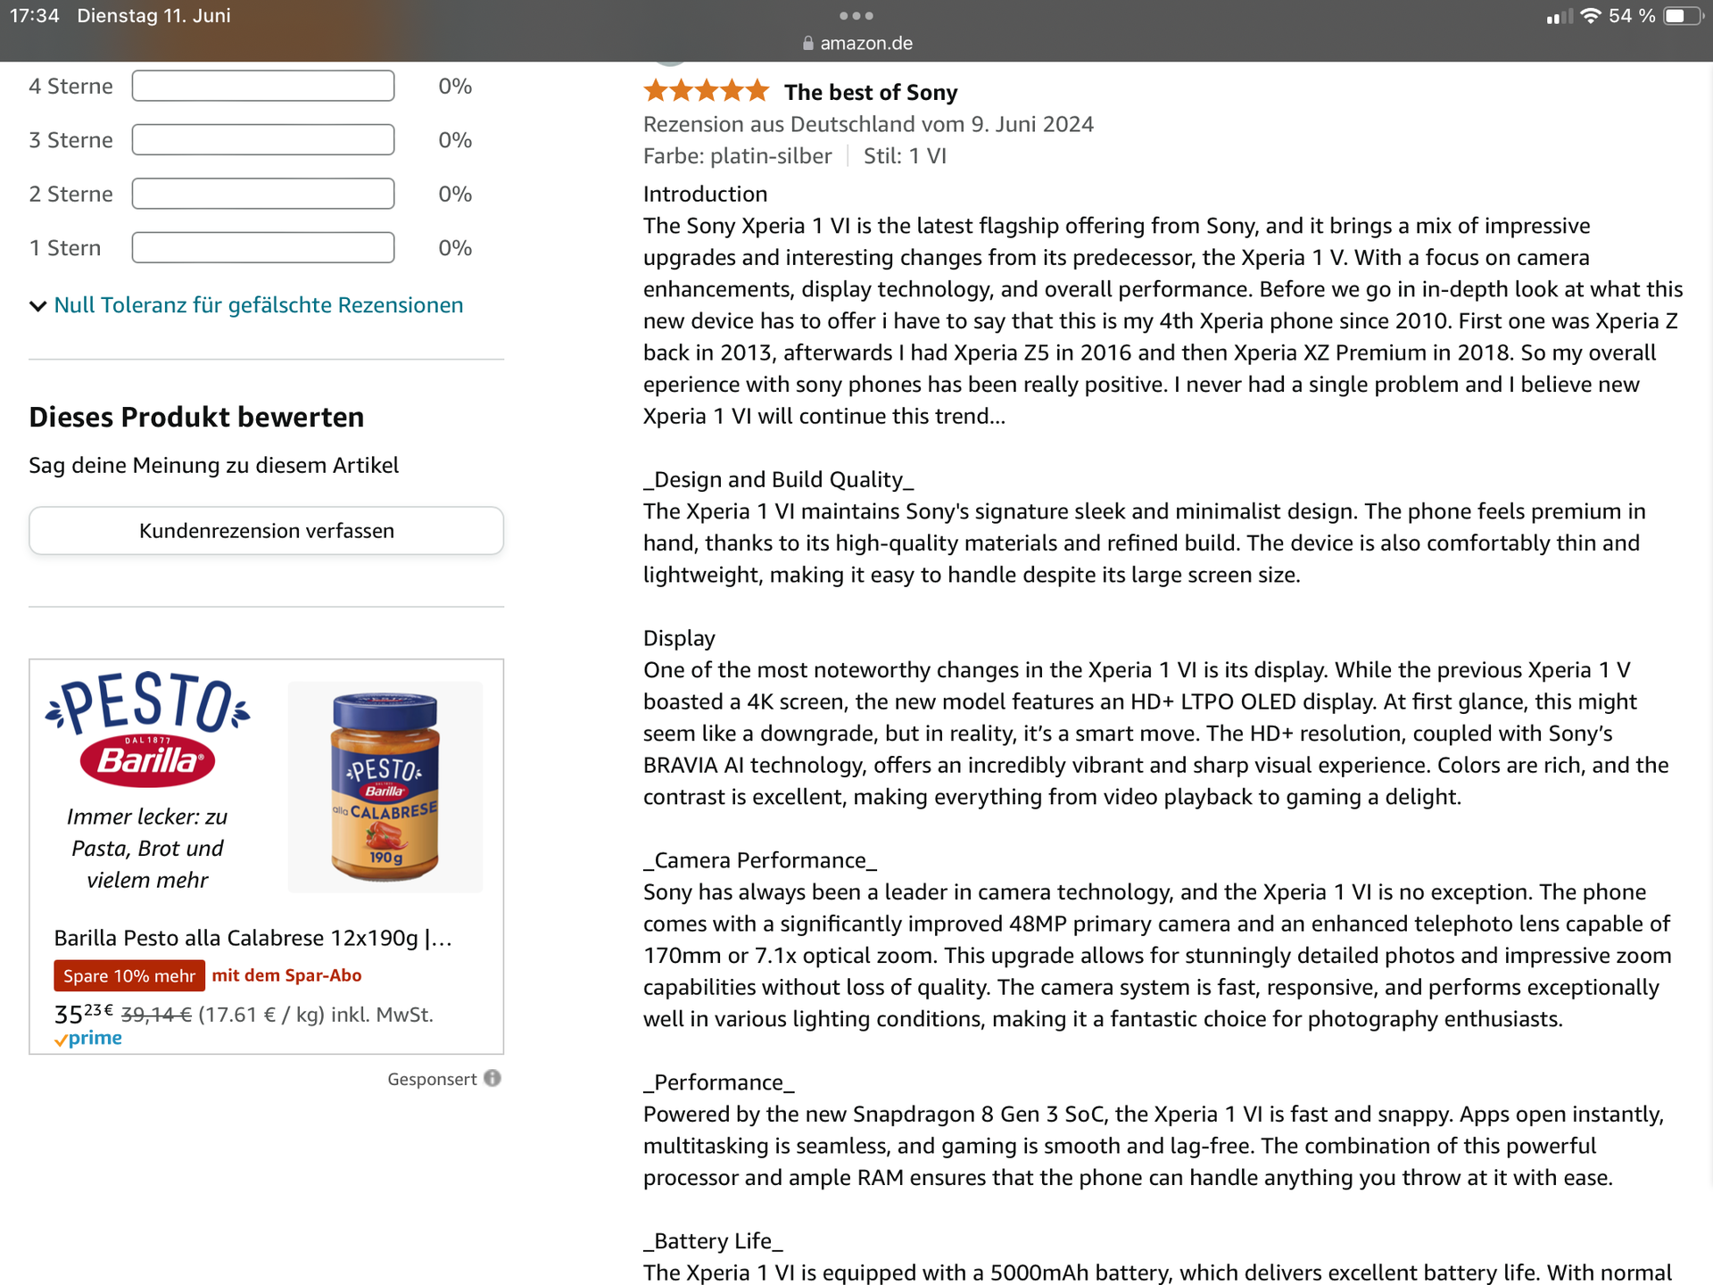Open the sponsored ad info icon

click(x=492, y=1078)
